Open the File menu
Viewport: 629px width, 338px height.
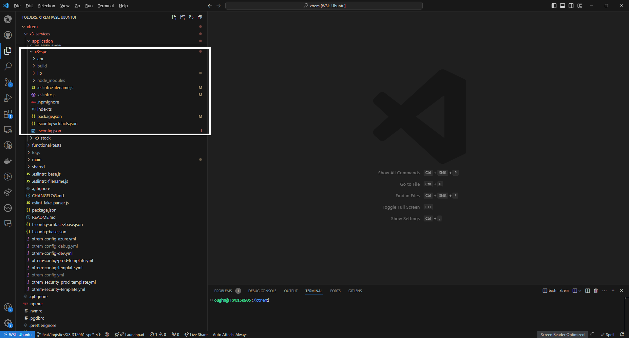coord(17,6)
